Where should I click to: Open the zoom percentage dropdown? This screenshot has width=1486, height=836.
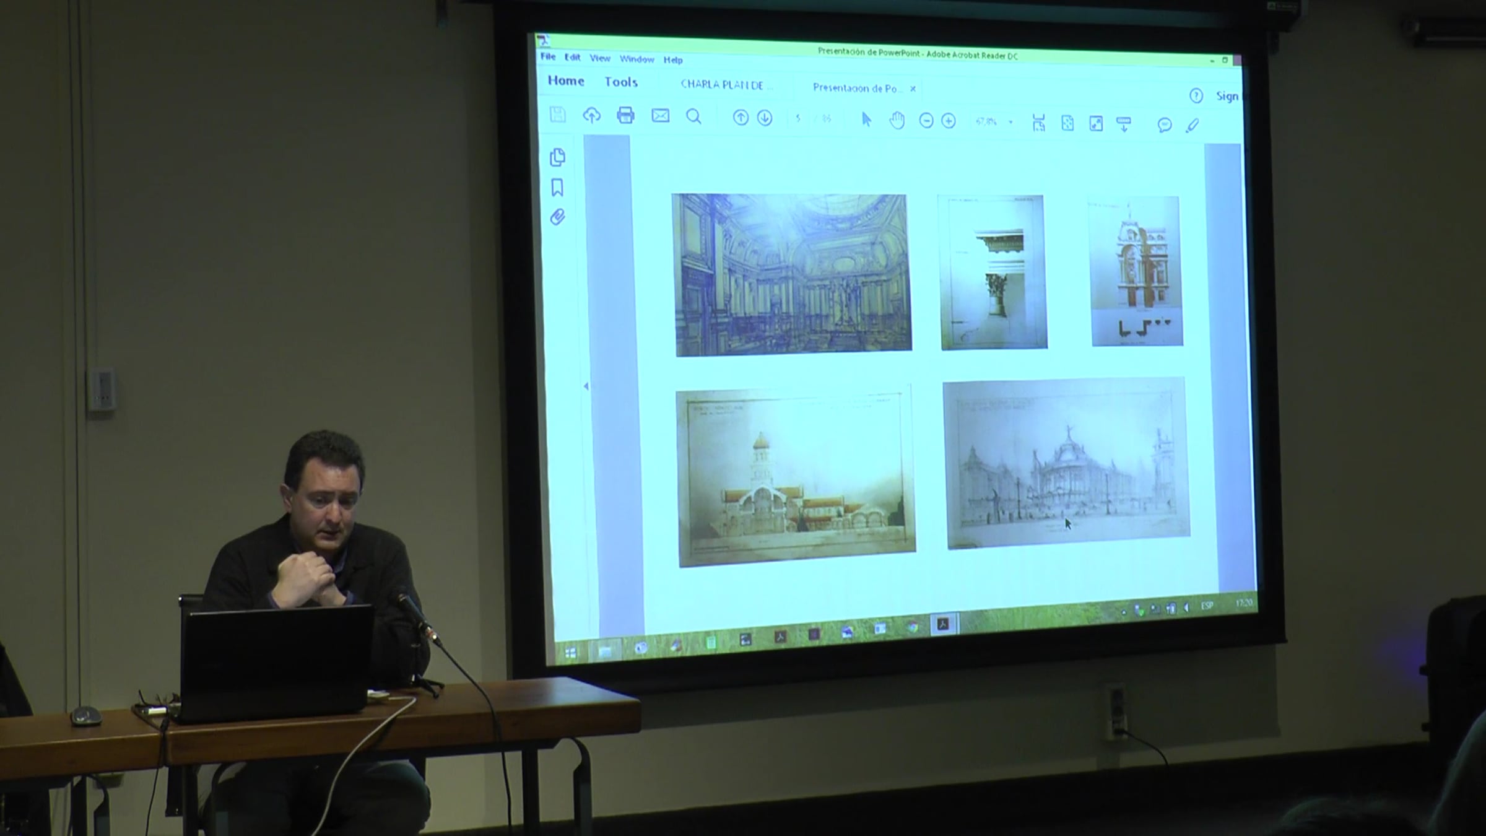(x=1010, y=122)
